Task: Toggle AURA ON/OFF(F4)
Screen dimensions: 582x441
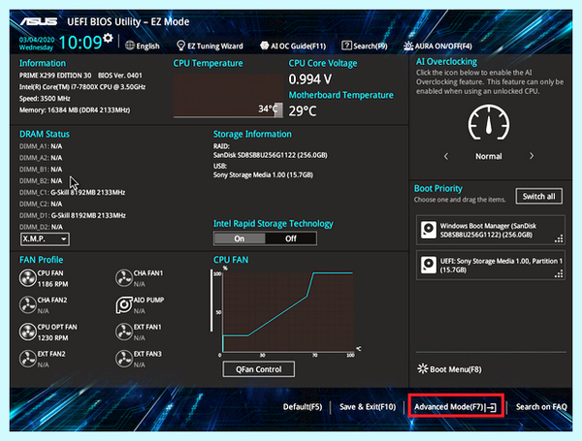Action: pos(438,46)
